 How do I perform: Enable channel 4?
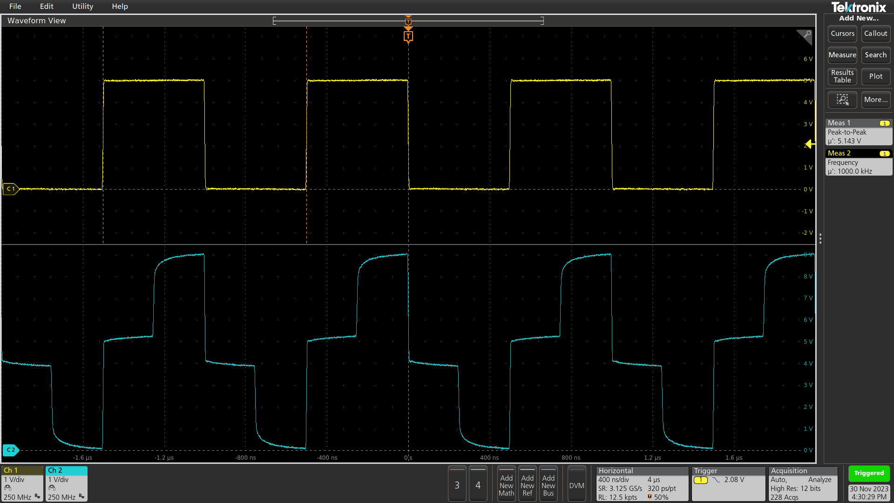[x=478, y=484]
